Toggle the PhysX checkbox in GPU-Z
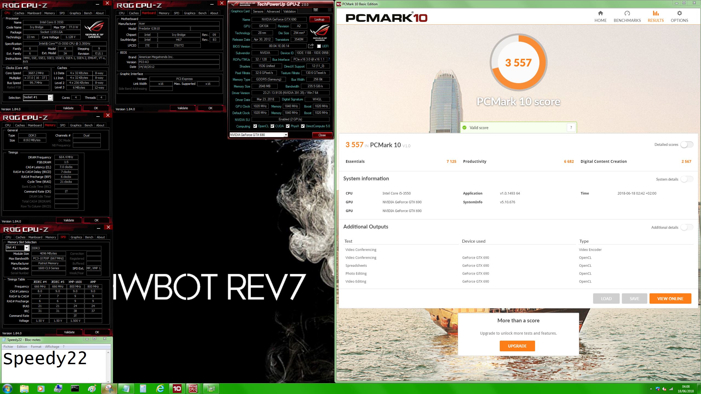This screenshot has width=701, height=394. 288,126
